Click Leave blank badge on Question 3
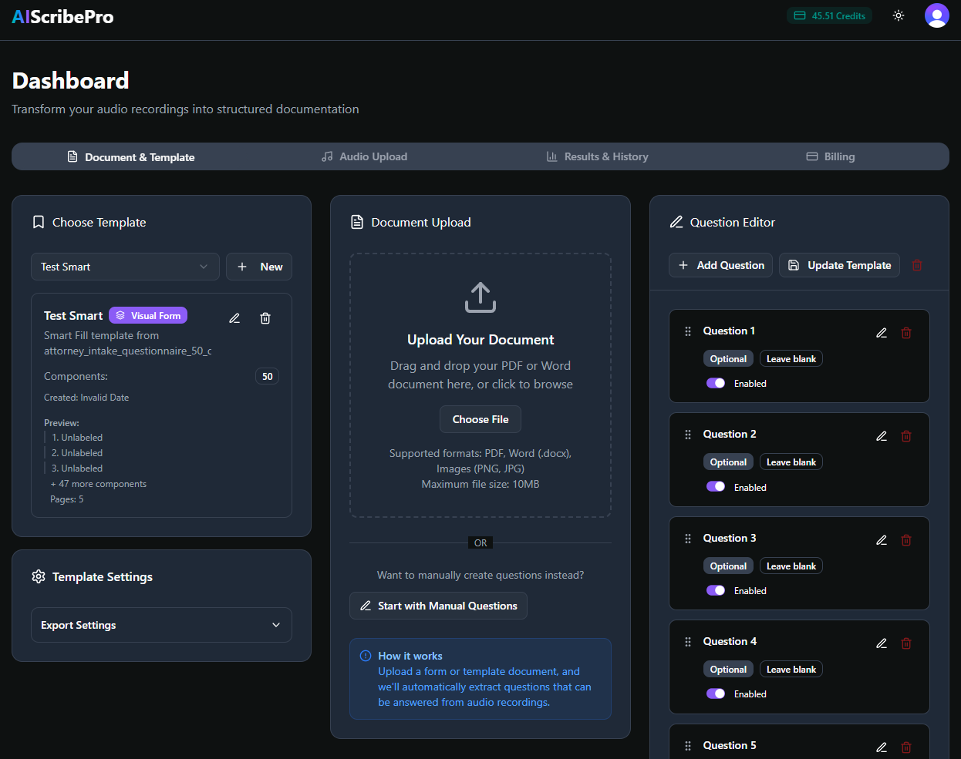Viewport: 961px width, 759px height. tap(791, 566)
